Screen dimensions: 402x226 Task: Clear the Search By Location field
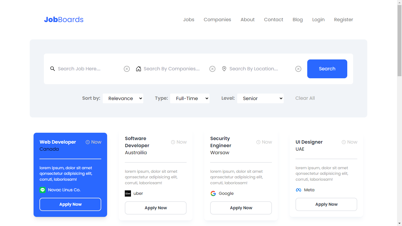click(x=298, y=69)
